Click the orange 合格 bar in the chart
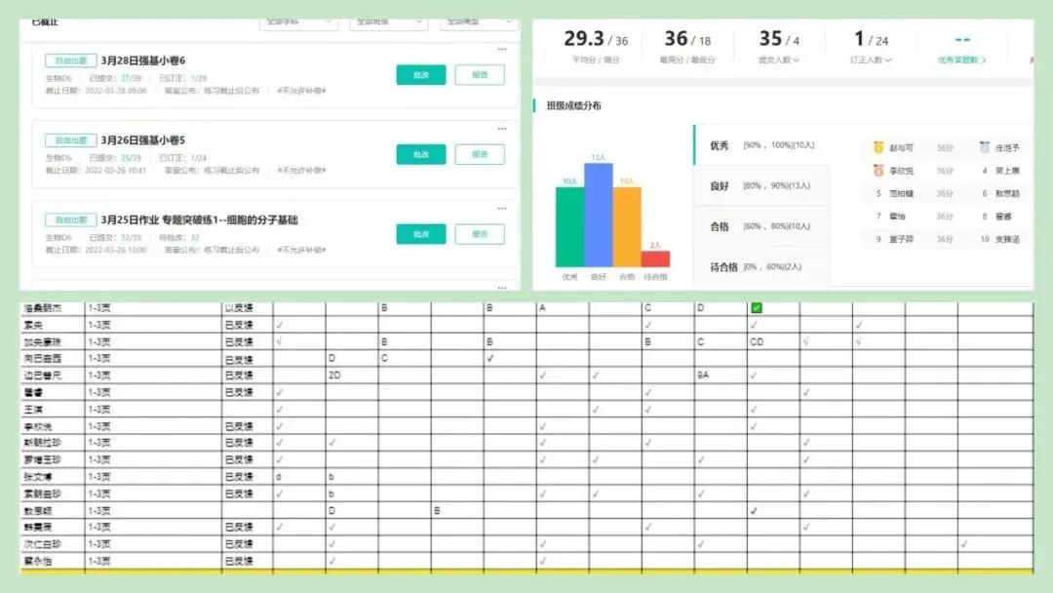 (627, 227)
